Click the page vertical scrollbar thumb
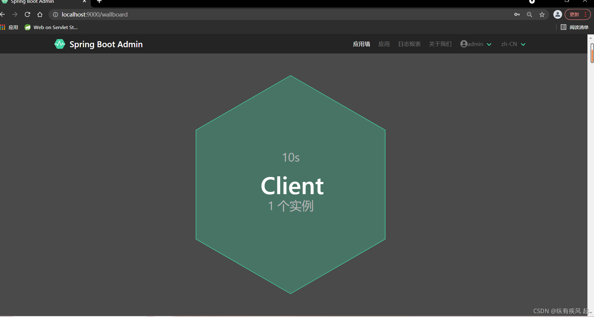This screenshot has width=594, height=317. (x=592, y=53)
